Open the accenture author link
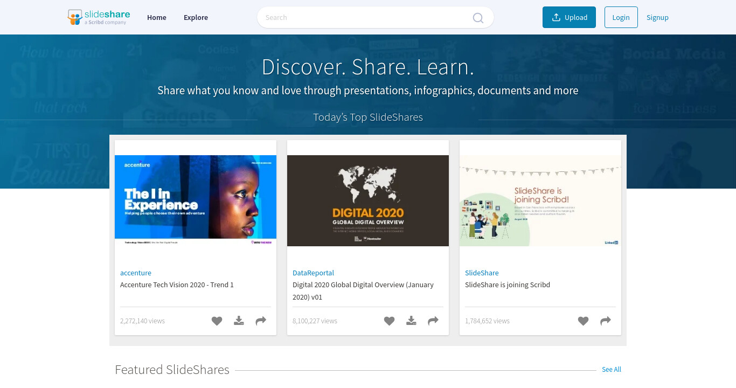Image resolution: width=736 pixels, height=388 pixels. coord(136,273)
